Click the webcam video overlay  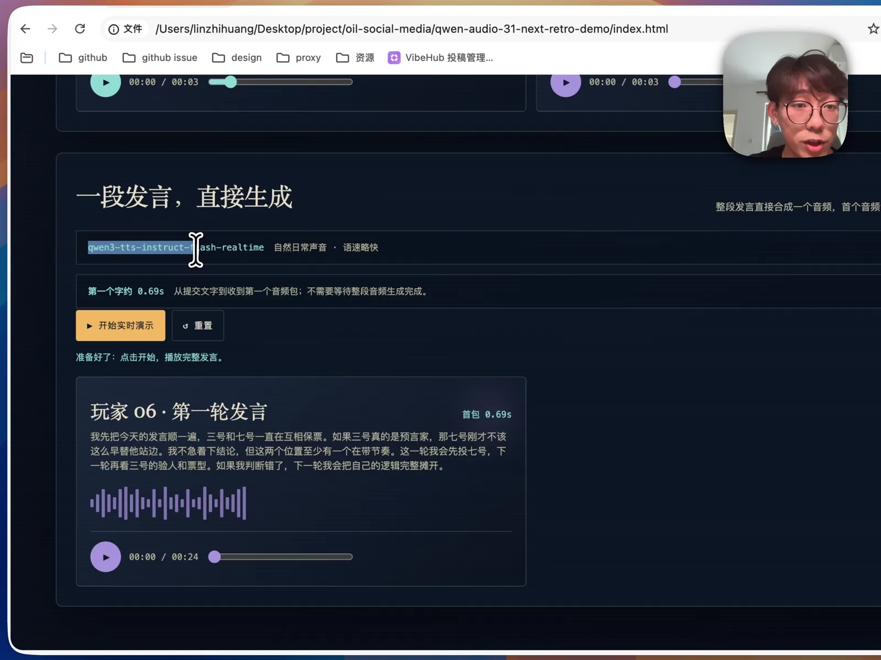pos(785,95)
